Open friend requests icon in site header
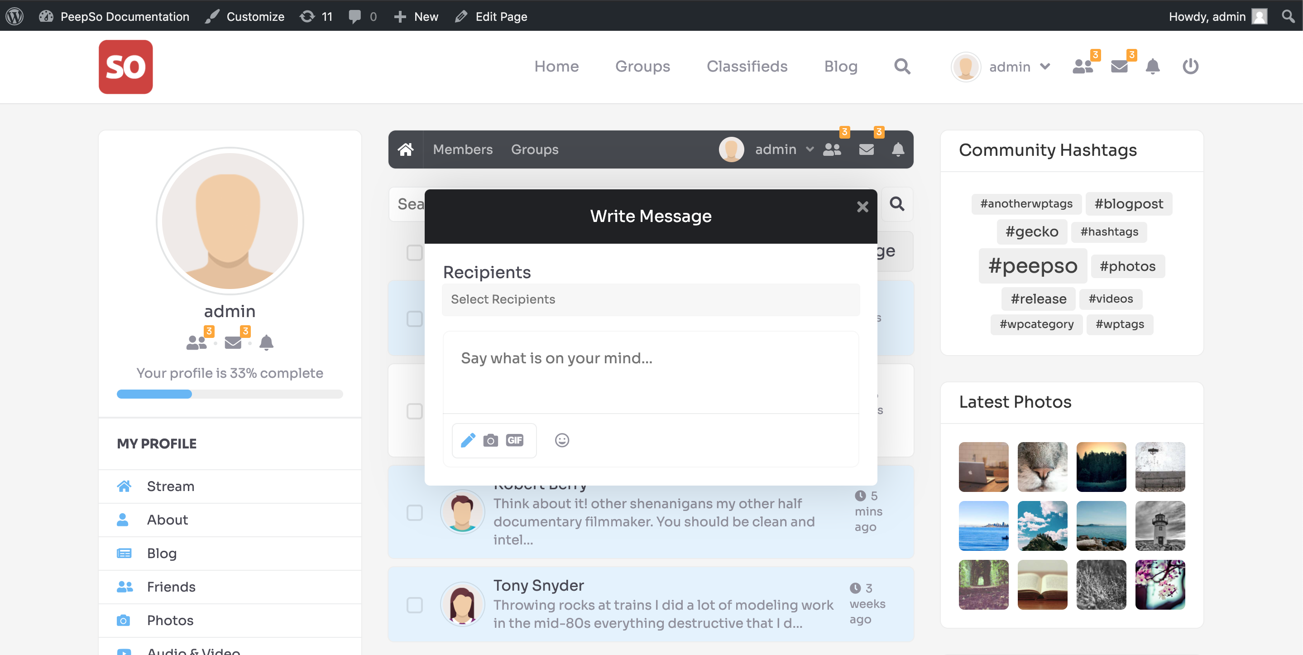Viewport: 1303px width, 655px height. [x=1083, y=66]
